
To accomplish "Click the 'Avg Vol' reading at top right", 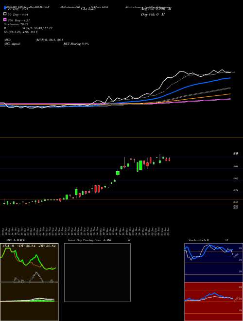I will [x=156, y=9].
